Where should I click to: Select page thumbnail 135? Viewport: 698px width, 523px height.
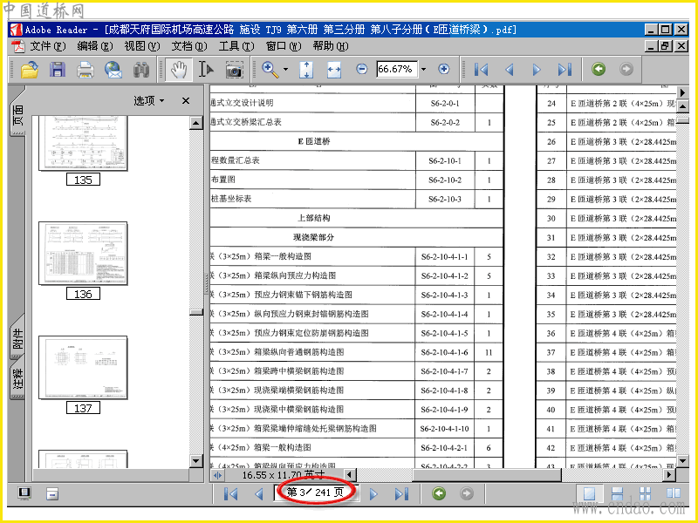[83, 144]
